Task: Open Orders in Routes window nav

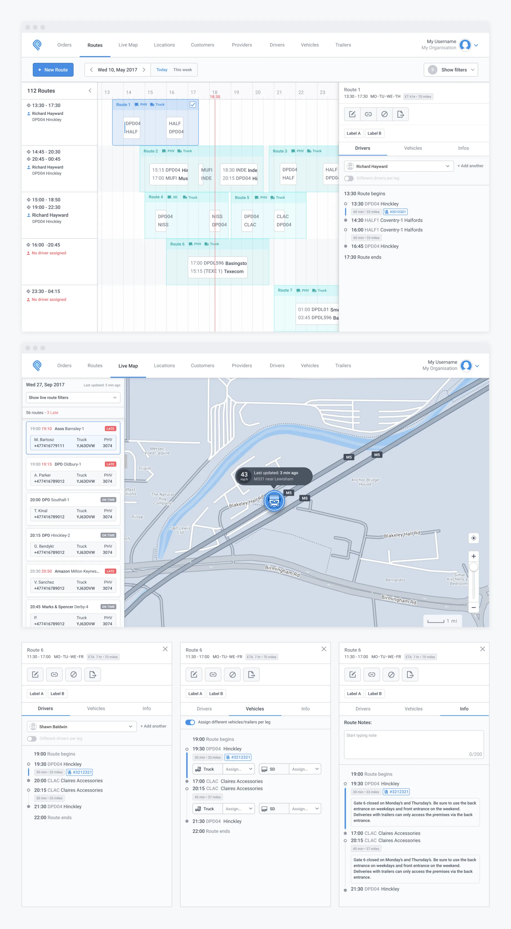Action: click(64, 45)
